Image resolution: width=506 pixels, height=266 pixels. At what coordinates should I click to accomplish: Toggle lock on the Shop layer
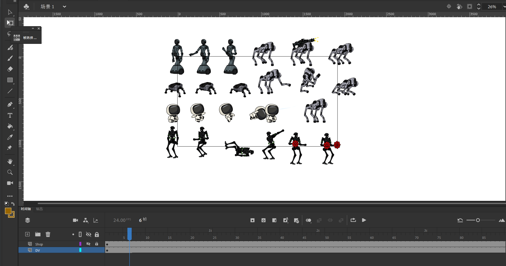pos(97,244)
